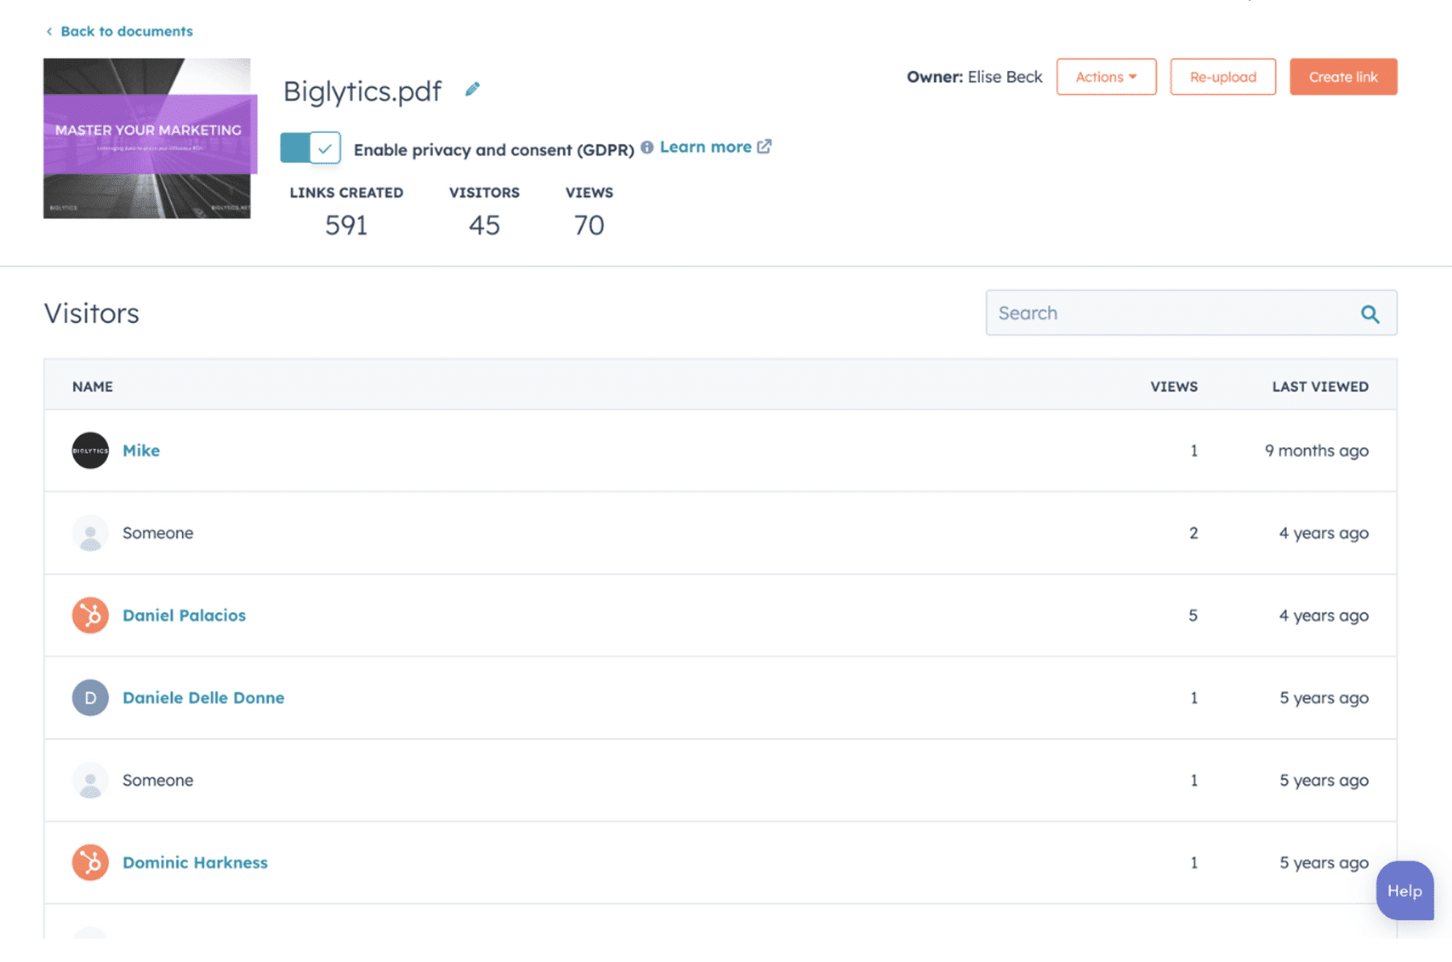Click Daniel Palacios' HubSpot avatar icon

click(x=90, y=616)
